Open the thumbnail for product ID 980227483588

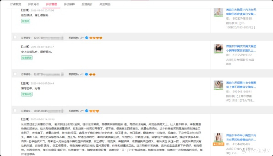pos(218,12)
